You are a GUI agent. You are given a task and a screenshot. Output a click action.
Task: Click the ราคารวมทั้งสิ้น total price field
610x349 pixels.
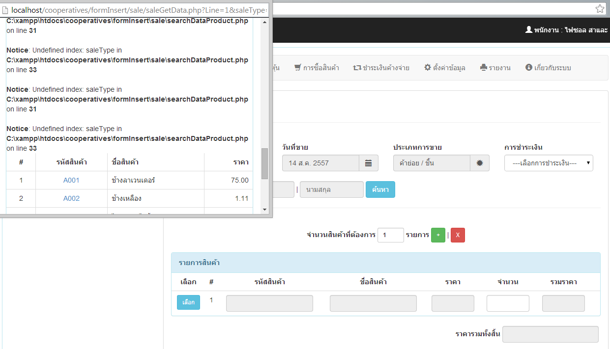pos(551,334)
